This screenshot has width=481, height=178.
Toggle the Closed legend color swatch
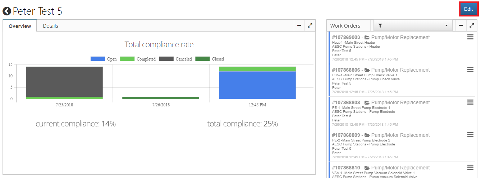click(202, 59)
